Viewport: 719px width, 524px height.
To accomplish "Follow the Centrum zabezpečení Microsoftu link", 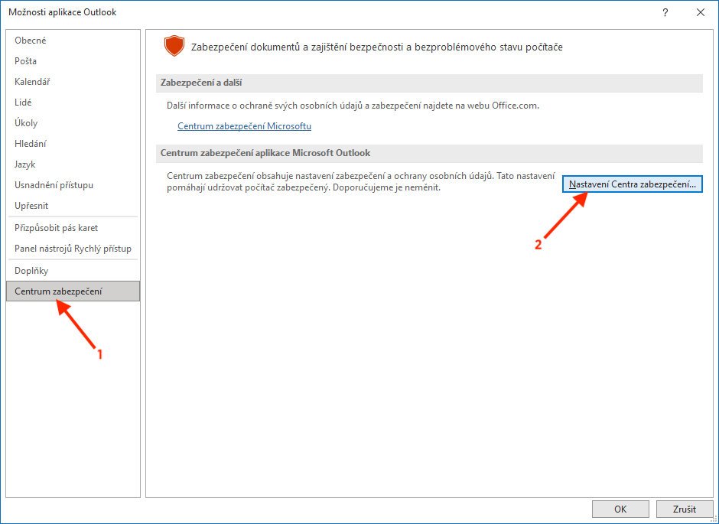I will [x=244, y=126].
